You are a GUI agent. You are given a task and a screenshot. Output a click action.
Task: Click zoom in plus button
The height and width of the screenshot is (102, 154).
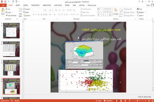(x=146, y=101)
